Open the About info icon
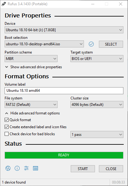Screen dimensions: 128x186 [x=17, y=168]
